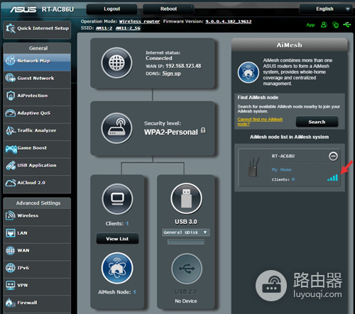The height and width of the screenshot is (314, 355).
Task: Open LAN settings
Action: click(37, 235)
